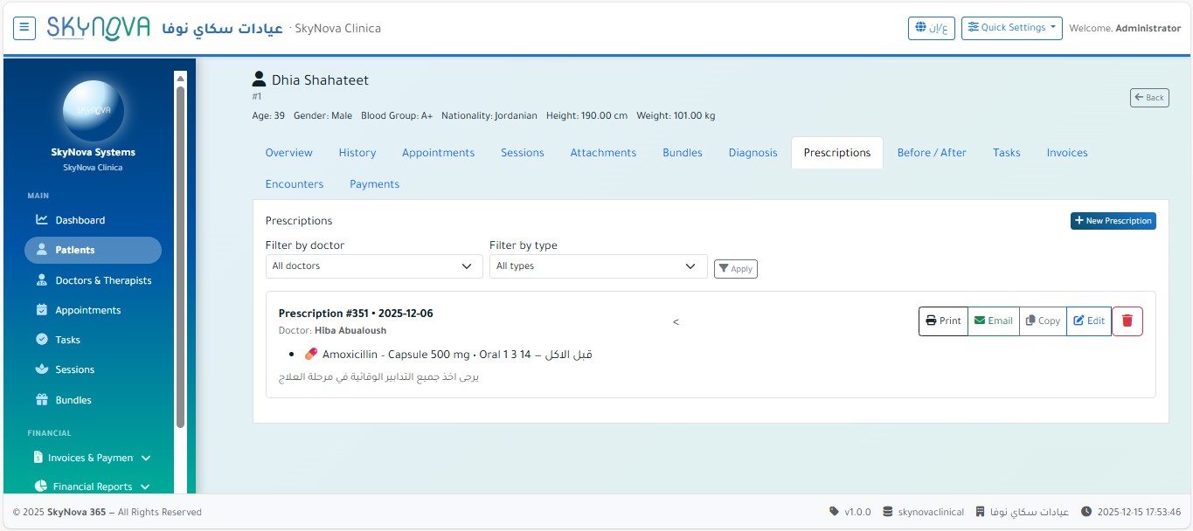1193x531 pixels.
Task: Delete prescription with red trash icon
Action: pyautogui.click(x=1127, y=321)
